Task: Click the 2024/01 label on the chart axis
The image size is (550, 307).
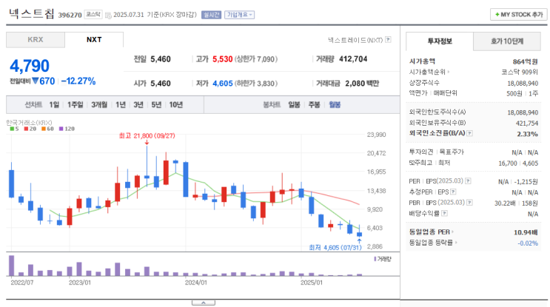Action: click(x=196, y=283)
